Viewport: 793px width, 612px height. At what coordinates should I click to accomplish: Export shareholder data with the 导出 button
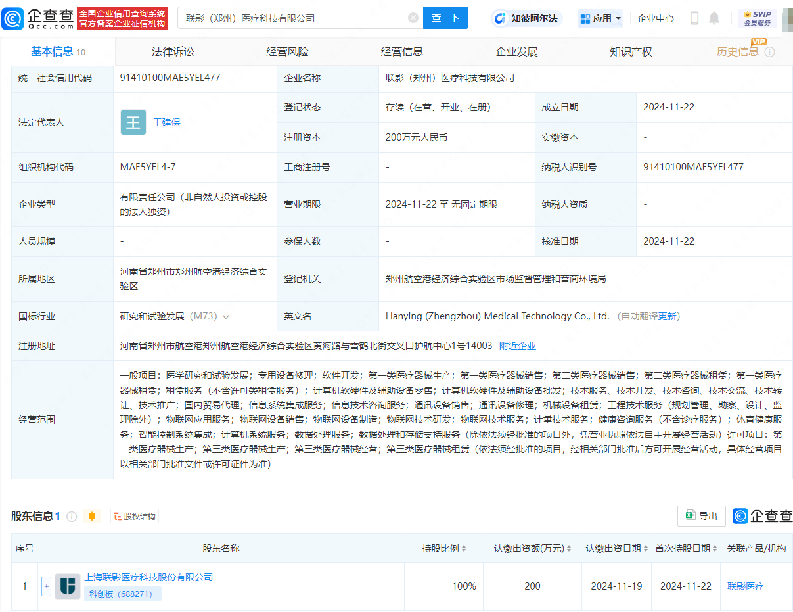701,516
